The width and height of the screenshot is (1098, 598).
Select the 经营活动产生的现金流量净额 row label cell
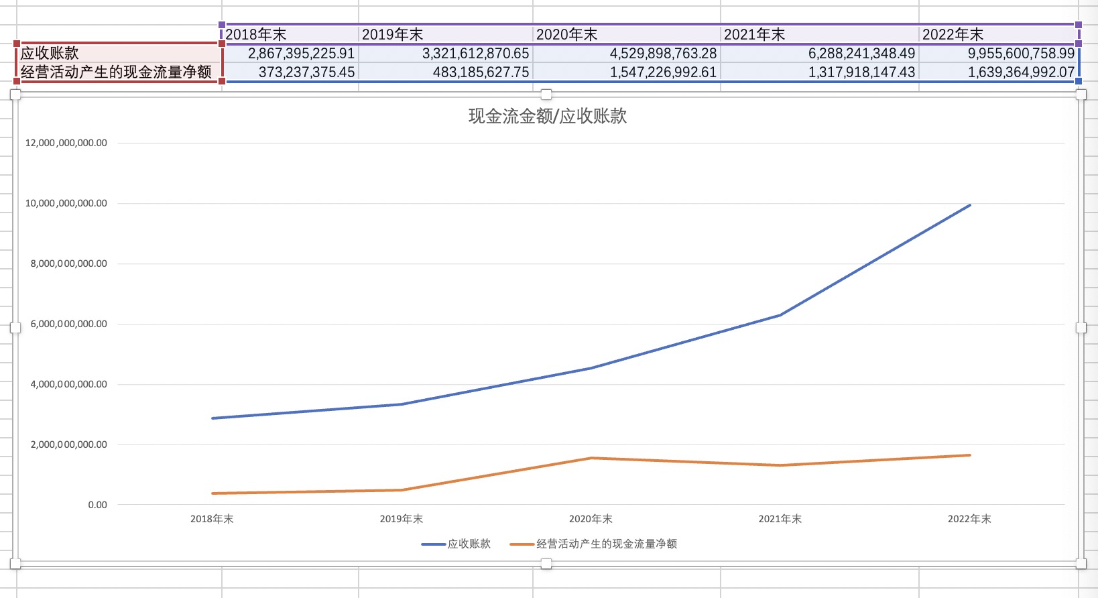pos(118,72)
